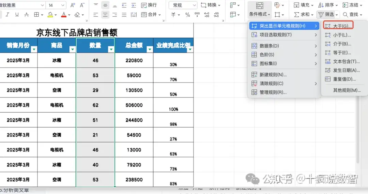The image size is (368, 194).
Task: Increase font size with the A+ icon
Action: pyautogui.click(x=73, y=5)
